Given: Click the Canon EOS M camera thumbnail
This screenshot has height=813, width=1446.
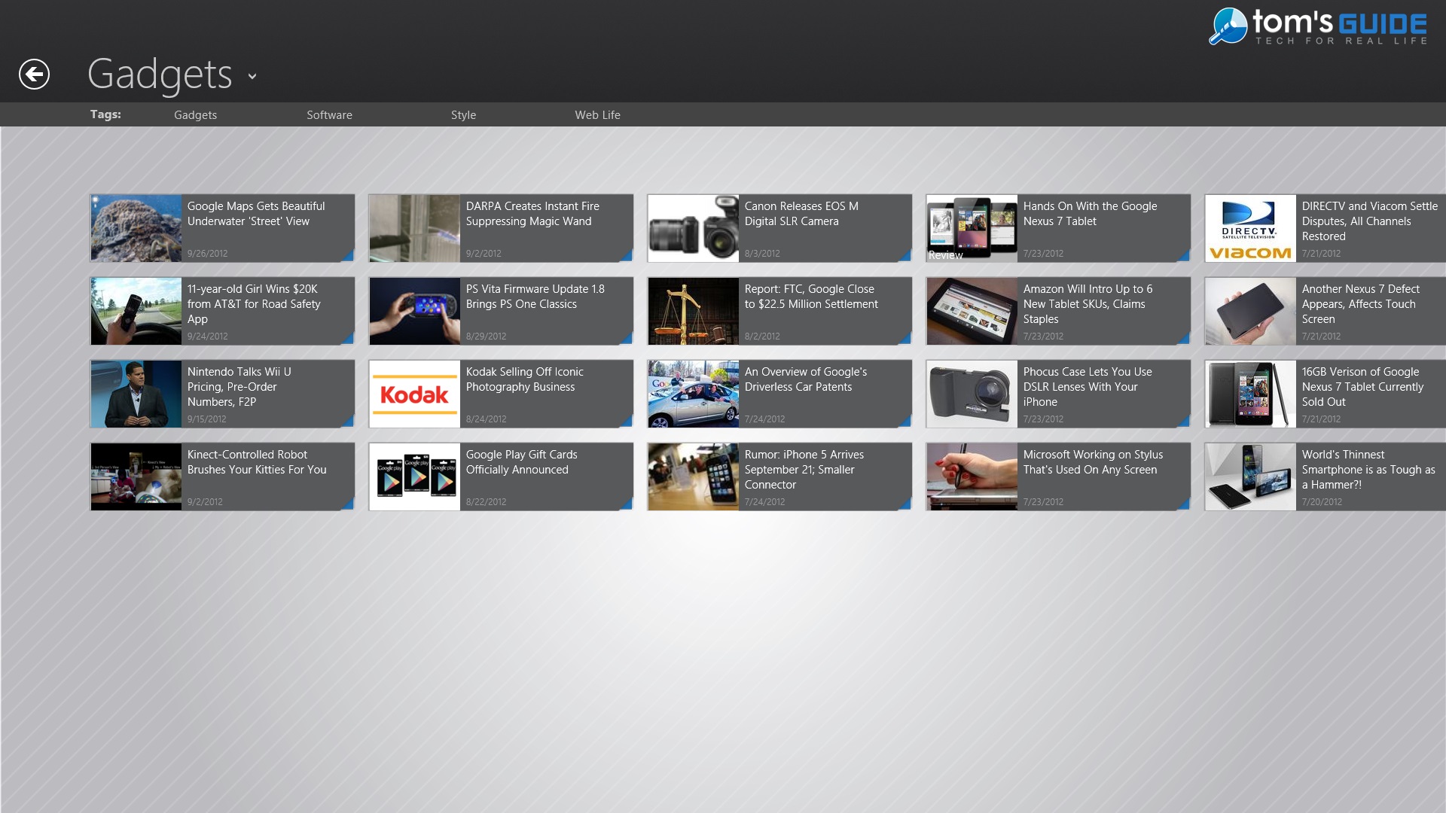Looking at the screenshot, I should (693, 228).
